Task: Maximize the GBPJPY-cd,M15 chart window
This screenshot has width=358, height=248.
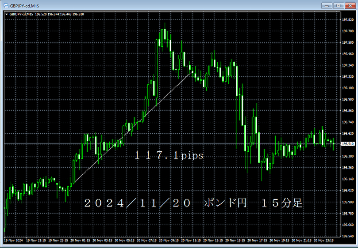Action: [339, 6]
